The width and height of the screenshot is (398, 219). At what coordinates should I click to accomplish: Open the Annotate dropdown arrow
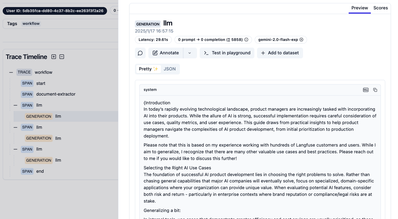[x=190, y=53]
